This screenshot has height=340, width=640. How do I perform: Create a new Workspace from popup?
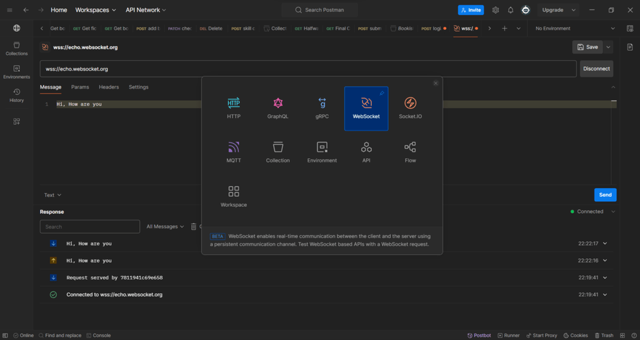pos(234,196)
